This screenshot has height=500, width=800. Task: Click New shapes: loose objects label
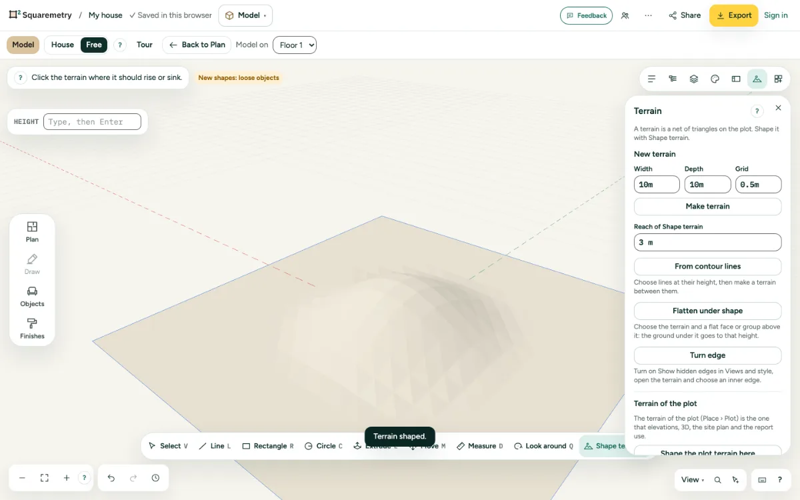tap(239, 78)
